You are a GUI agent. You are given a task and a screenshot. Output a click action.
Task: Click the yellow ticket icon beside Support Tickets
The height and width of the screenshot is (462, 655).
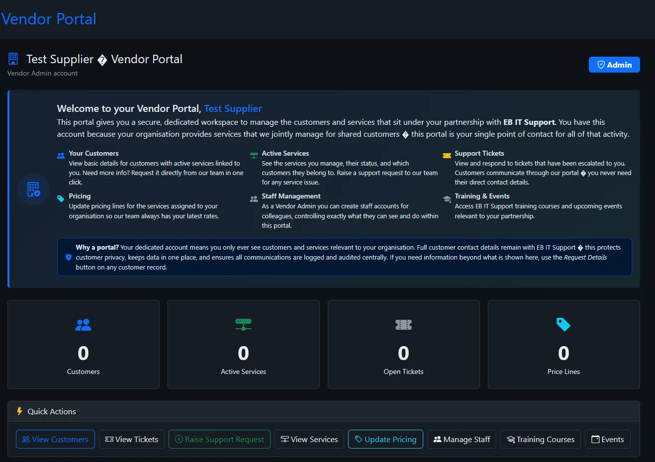[x=447, y=156]
